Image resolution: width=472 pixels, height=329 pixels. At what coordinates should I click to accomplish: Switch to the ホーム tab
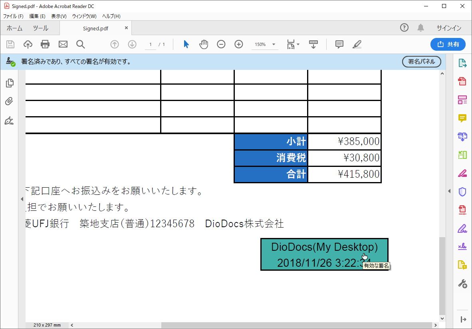click(14, 28)
